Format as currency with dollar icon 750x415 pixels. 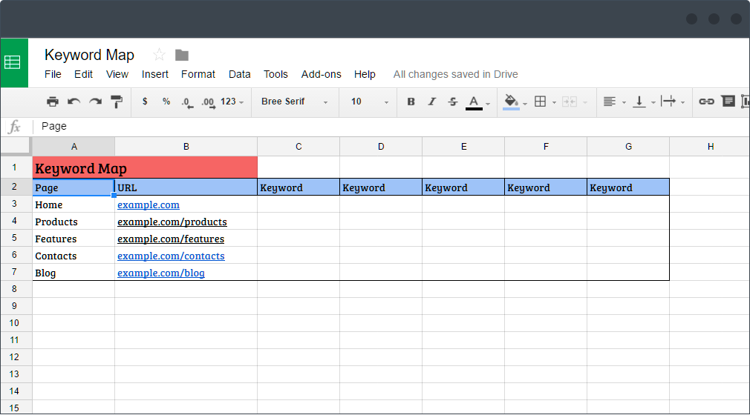[x=145, y=102]
